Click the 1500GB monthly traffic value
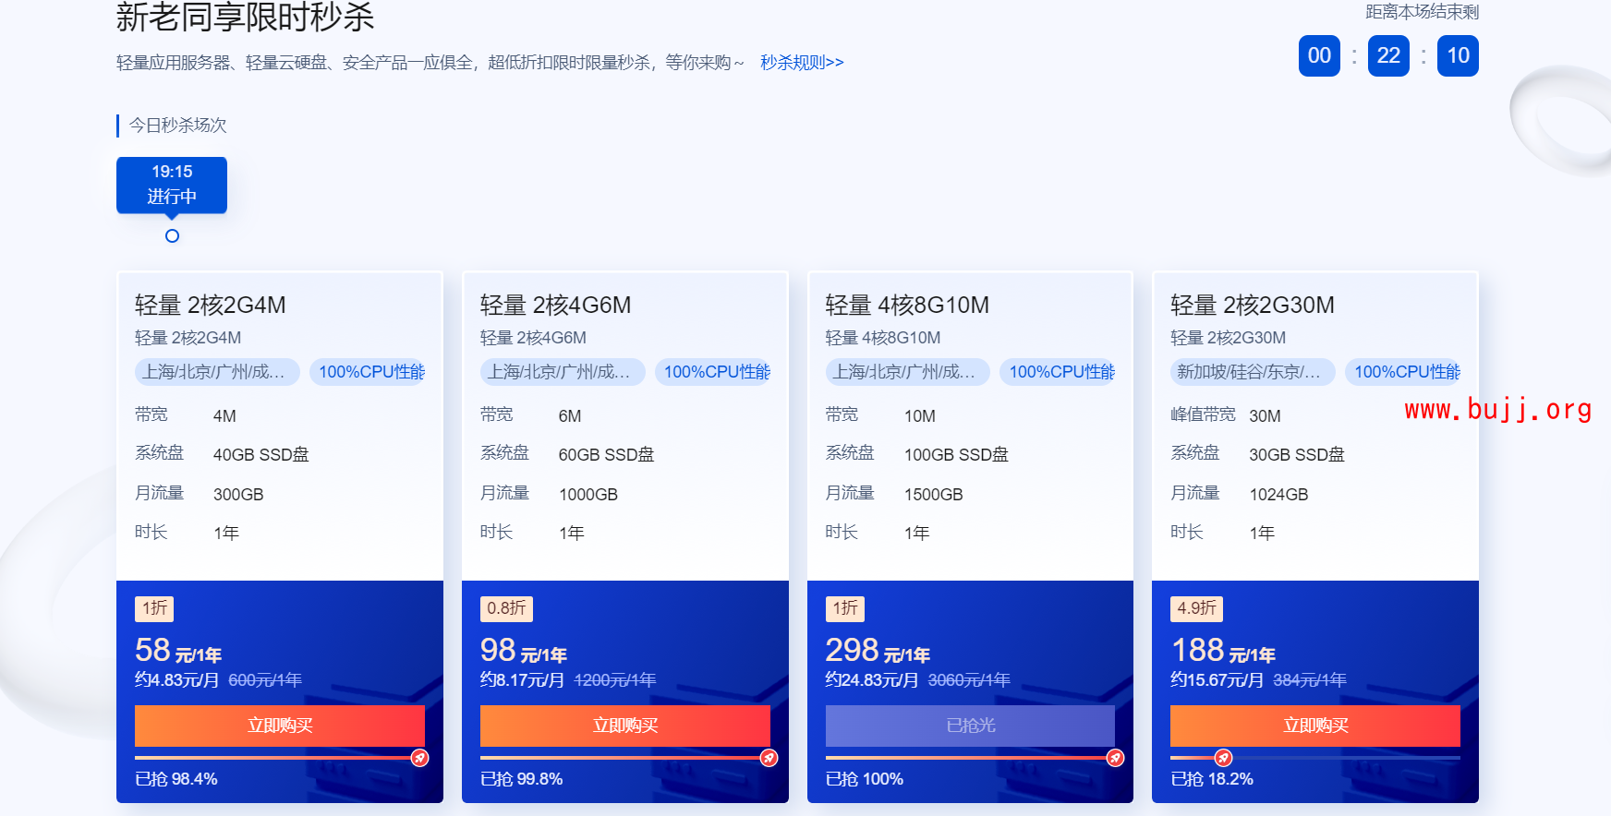Screen dimensions: 1611x816 pos(934,495)
